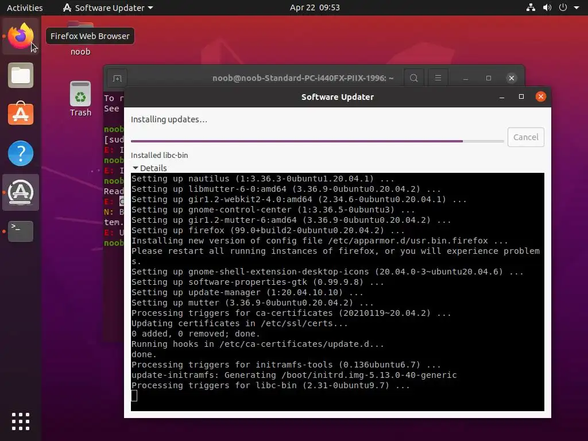The width and height of the screenshot is (588, 441).
Task: Click the 'Installed libc-bin' status text
Action: [160, 155]
